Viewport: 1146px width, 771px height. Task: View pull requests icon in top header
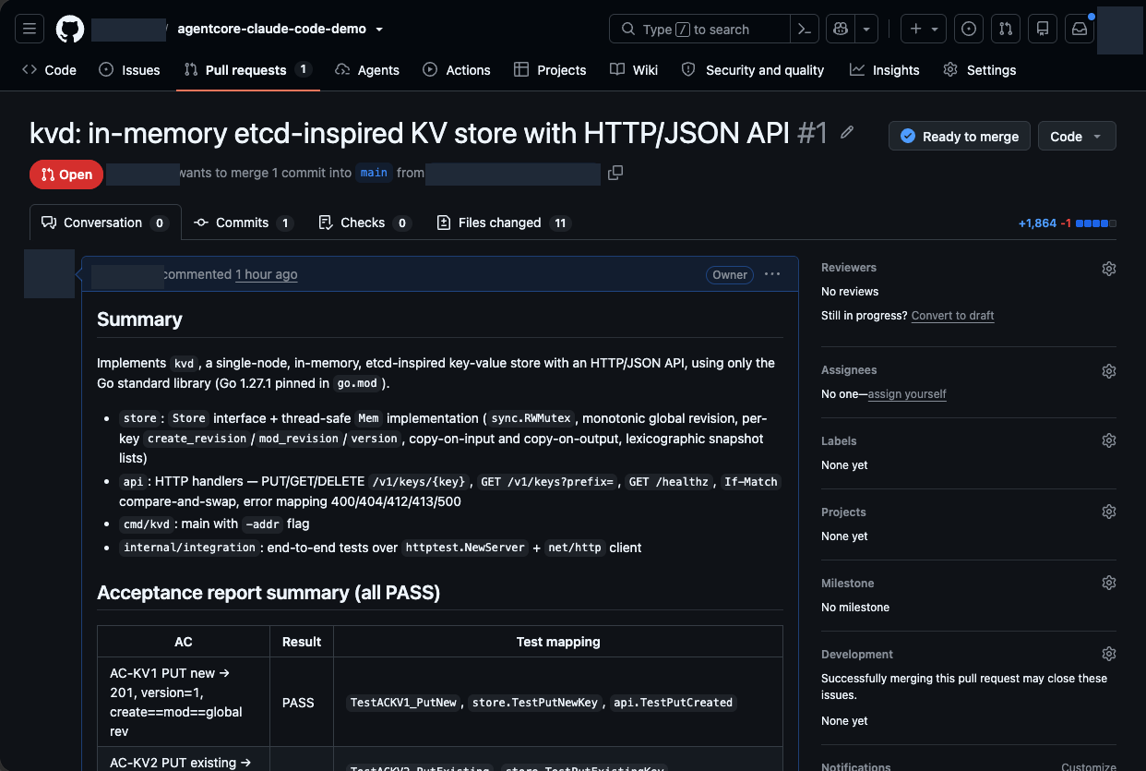point(1006,29)
